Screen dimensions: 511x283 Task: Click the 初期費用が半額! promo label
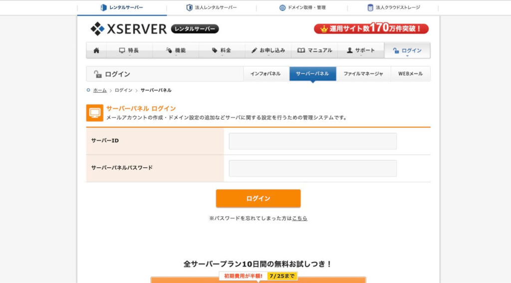243,276
